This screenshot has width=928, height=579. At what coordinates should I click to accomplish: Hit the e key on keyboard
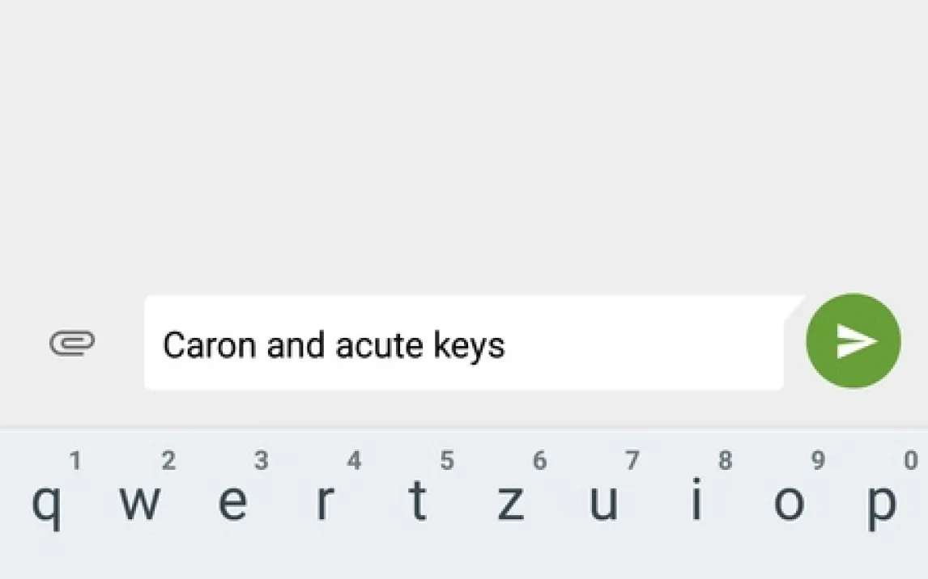coord(233,501)
